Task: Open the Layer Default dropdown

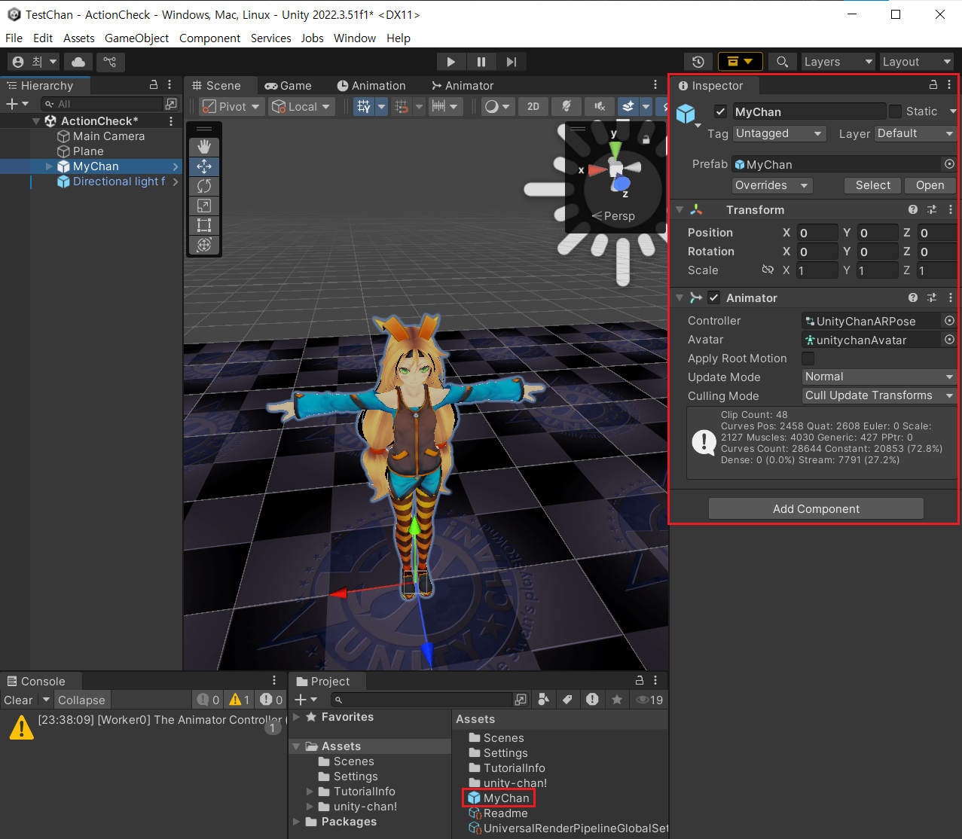Action: click(916, 133)
